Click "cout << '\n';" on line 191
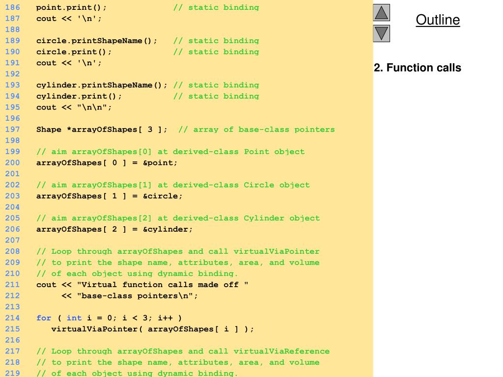 [x=69, y=63]
